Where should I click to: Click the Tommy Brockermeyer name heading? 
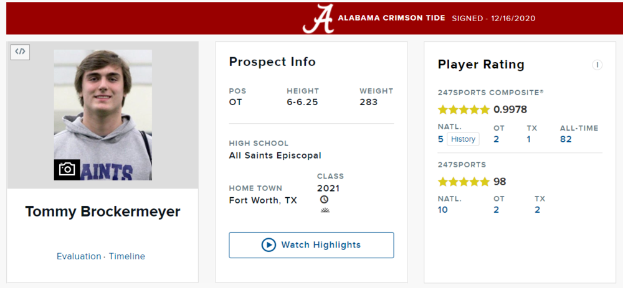coord(103,211)
